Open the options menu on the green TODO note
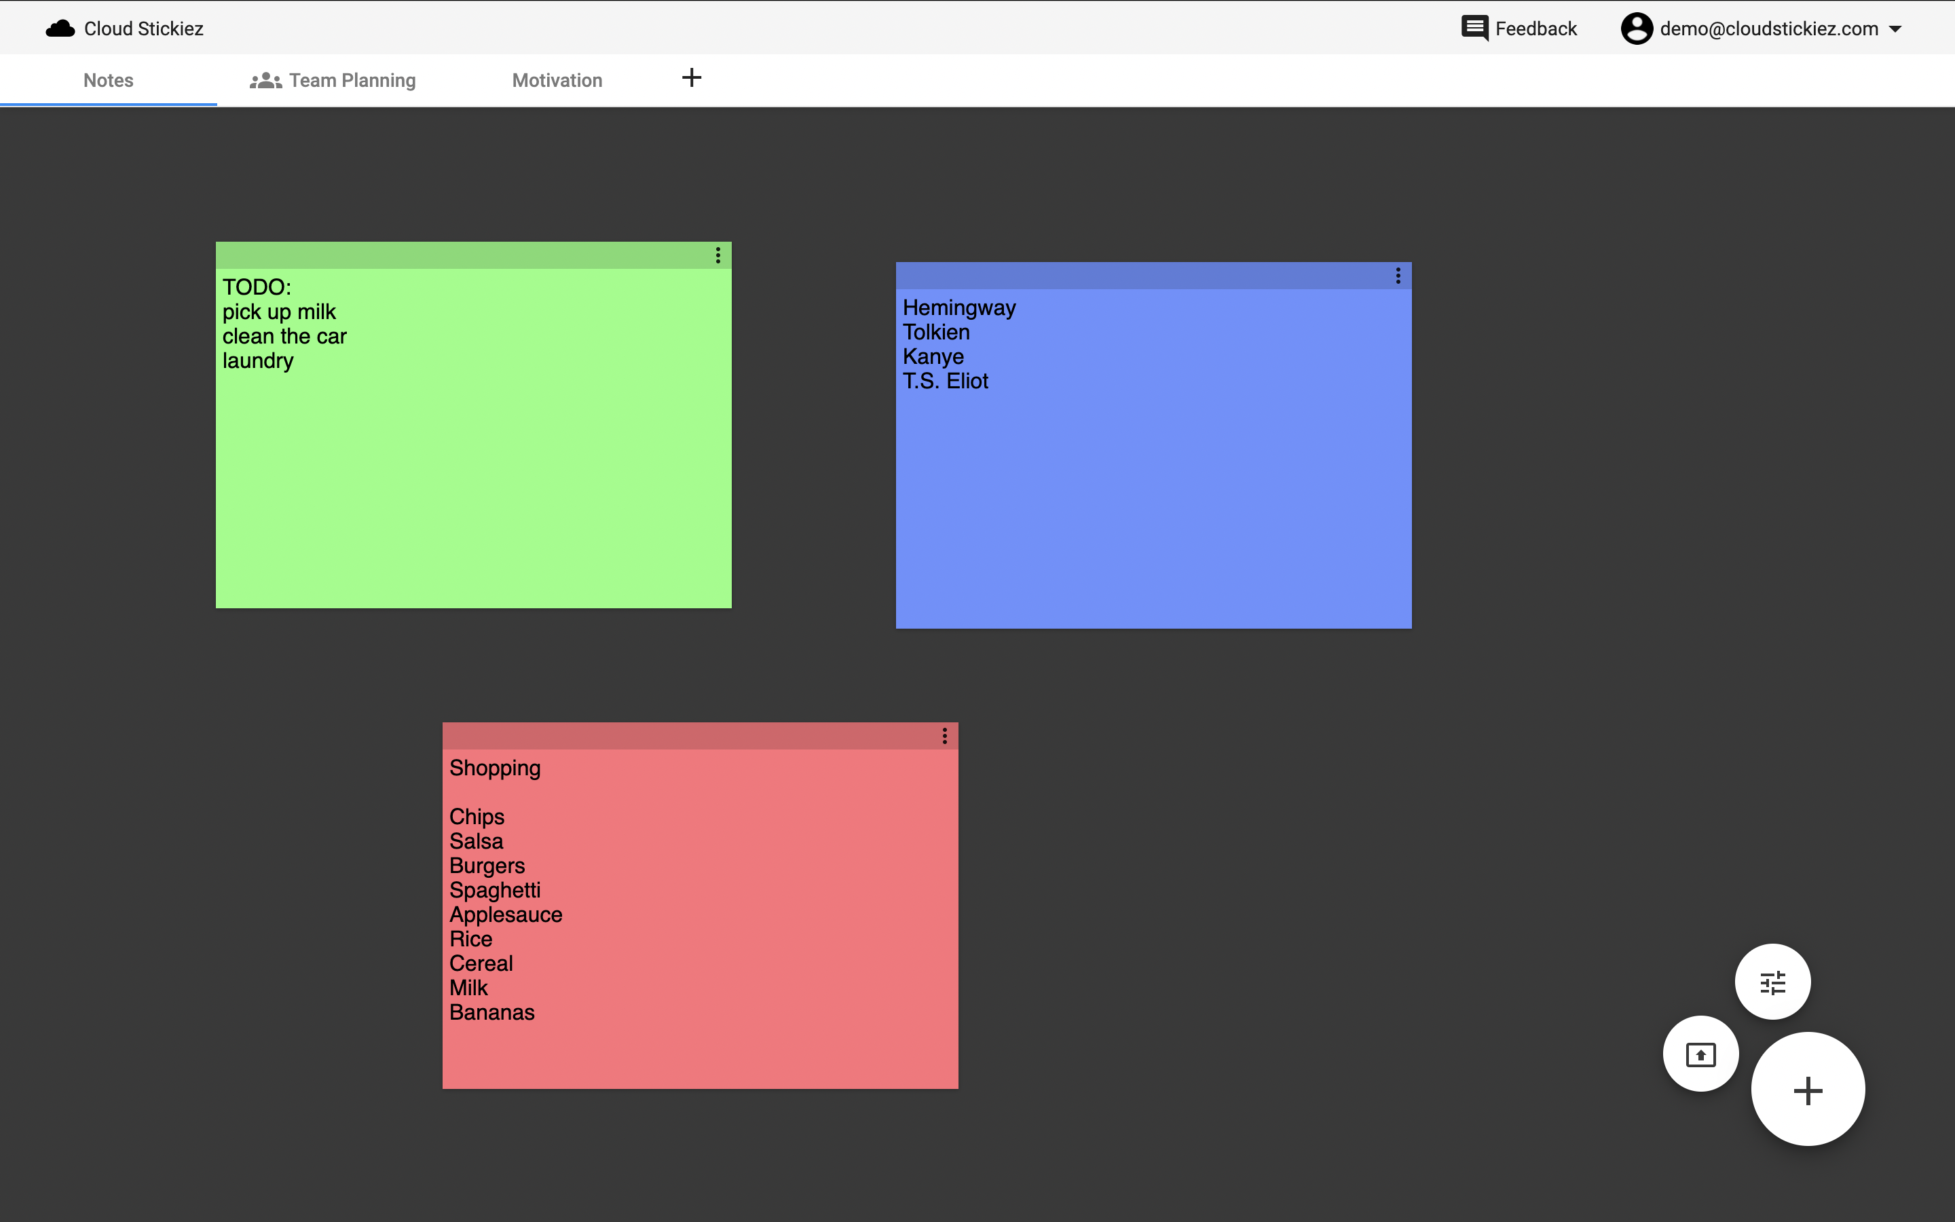The height and width of the screenshot is (1222, 1955). [x=719, y=255]
